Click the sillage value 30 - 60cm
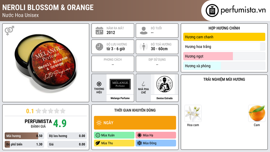This screenshot has width=270, height=152. click(159, 49)
